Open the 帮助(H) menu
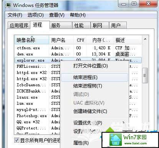 pyautogui.click(x=78, y=15)
